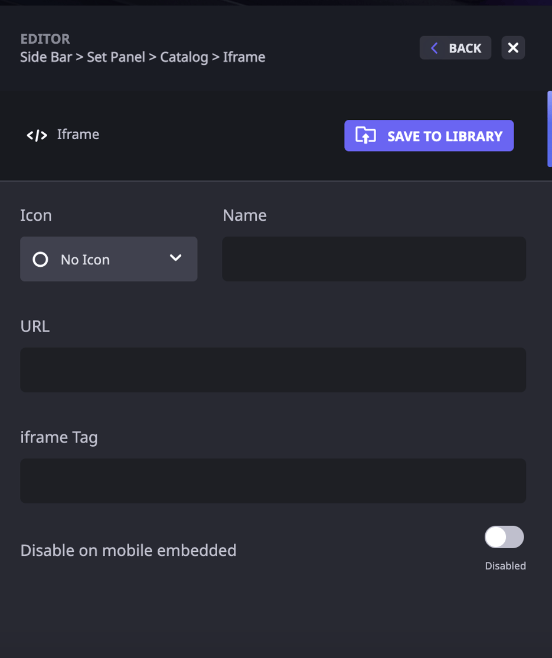The height and width of the screenshot is (658, 552).
Task: Enable the Disabled toggle near bottom right
Action: [504, 537]
